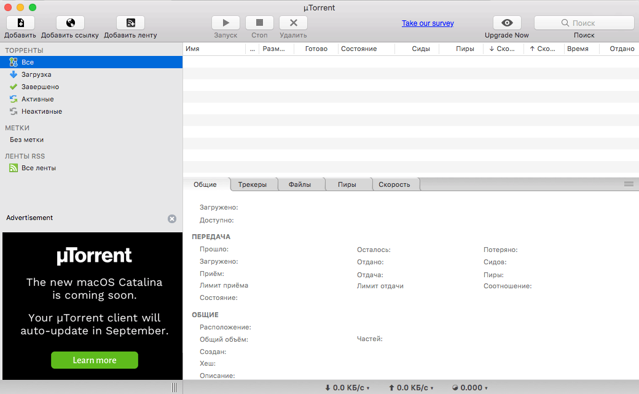Switch to the Пиры tab
639x394 pixels.
click(x=347, y=184)
